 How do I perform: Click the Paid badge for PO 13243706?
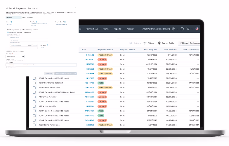tap(101, 83)
